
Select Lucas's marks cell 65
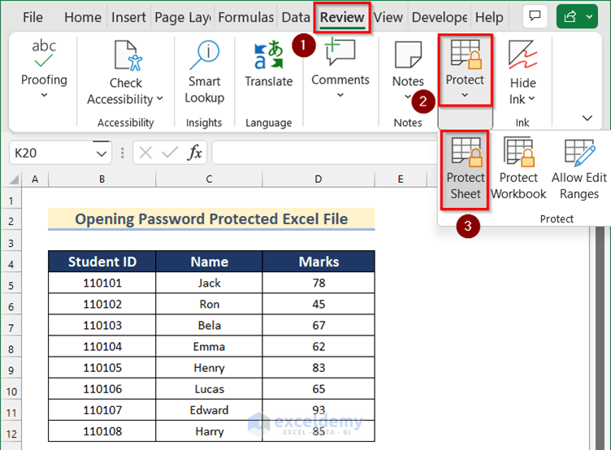tap(318, 389)
